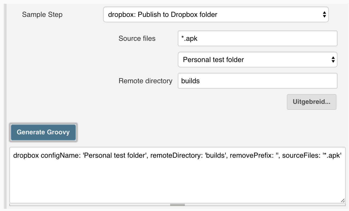Click the textarea resize handle in the corner
The width and height of the screenshot is (349, 211).
342,200
